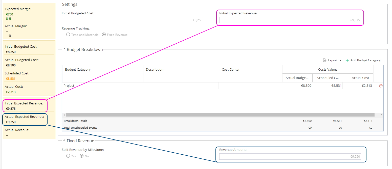Click the orange Scheduled Cost €8,531 value
392x169 pixels.
[x=11, y=79]
